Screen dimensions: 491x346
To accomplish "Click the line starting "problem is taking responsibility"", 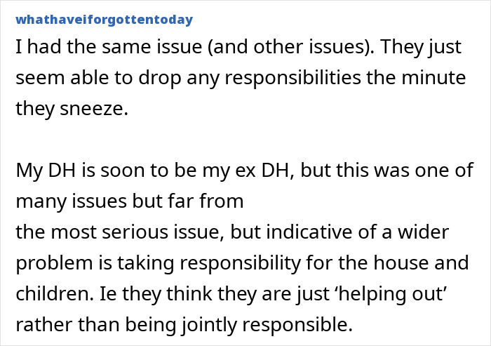I will (242, 263).
